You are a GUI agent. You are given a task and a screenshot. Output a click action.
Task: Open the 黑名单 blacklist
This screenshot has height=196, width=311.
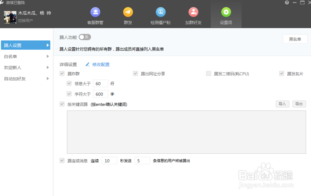click(295, 39)
